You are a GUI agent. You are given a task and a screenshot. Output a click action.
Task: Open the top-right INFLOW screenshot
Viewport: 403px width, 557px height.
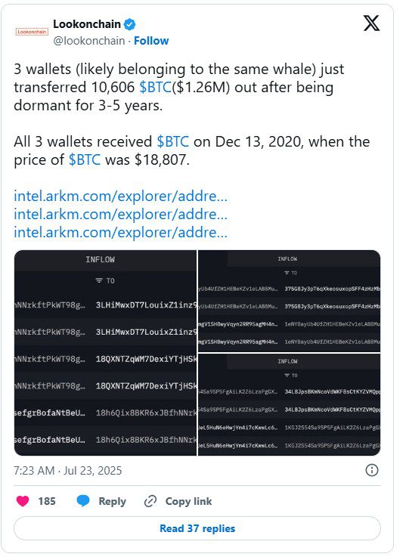click(x=289, y=301)
